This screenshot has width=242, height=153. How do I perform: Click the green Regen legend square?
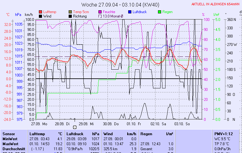(x=160, y=12)
